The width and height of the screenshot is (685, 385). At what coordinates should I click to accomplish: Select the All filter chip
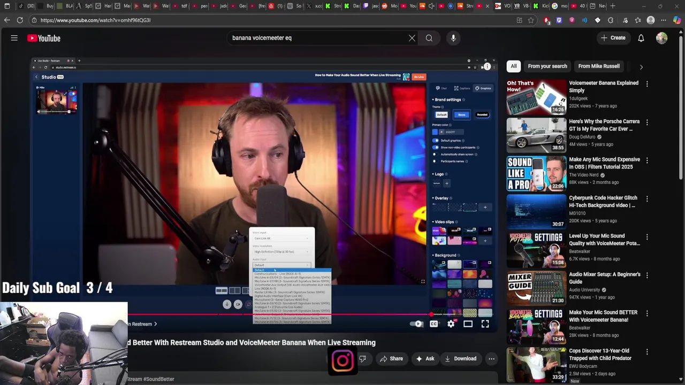coord(514,66)
